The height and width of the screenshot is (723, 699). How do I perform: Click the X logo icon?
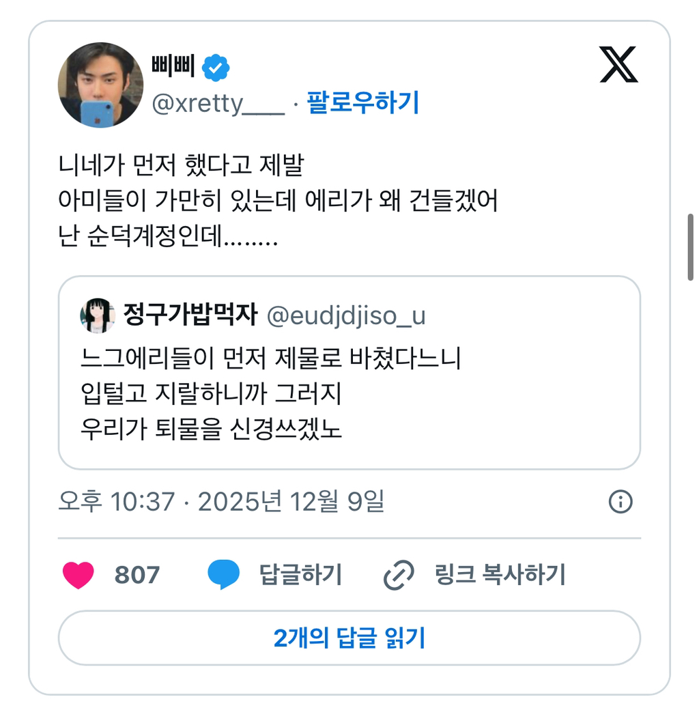[618, 64]
